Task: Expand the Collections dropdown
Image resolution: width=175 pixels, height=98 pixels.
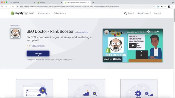Action: coord(60,13)
